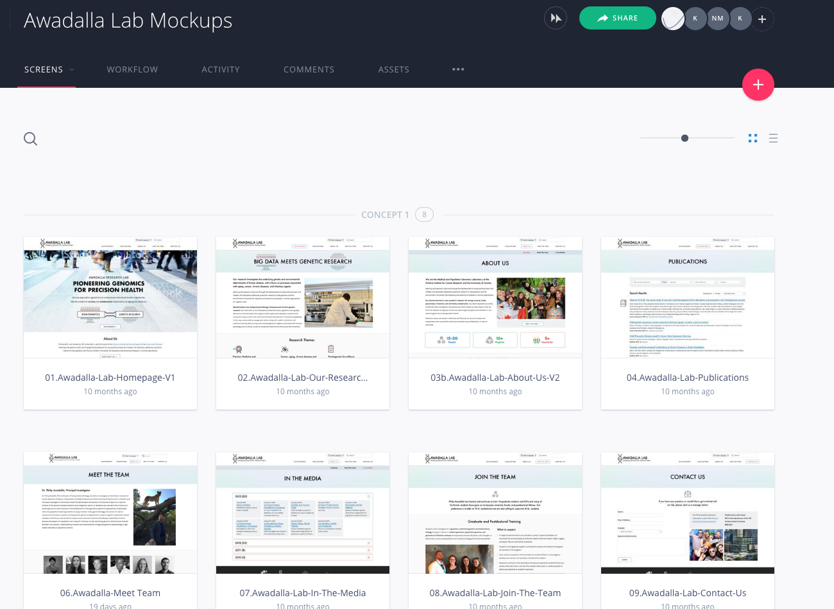
Task: Adjust the thumbnail size slider handle
Action: click(x=685, y=138)
